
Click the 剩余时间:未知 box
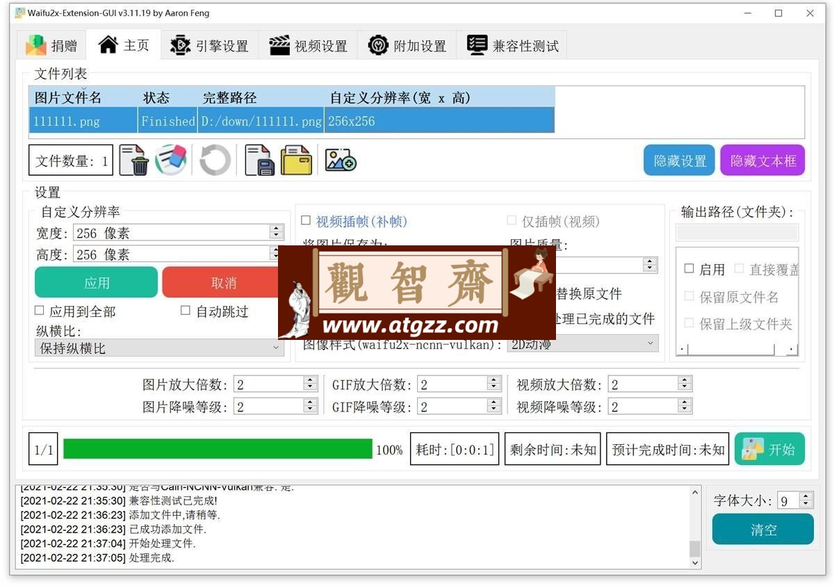pyautogui.click(x=553, y=450)
